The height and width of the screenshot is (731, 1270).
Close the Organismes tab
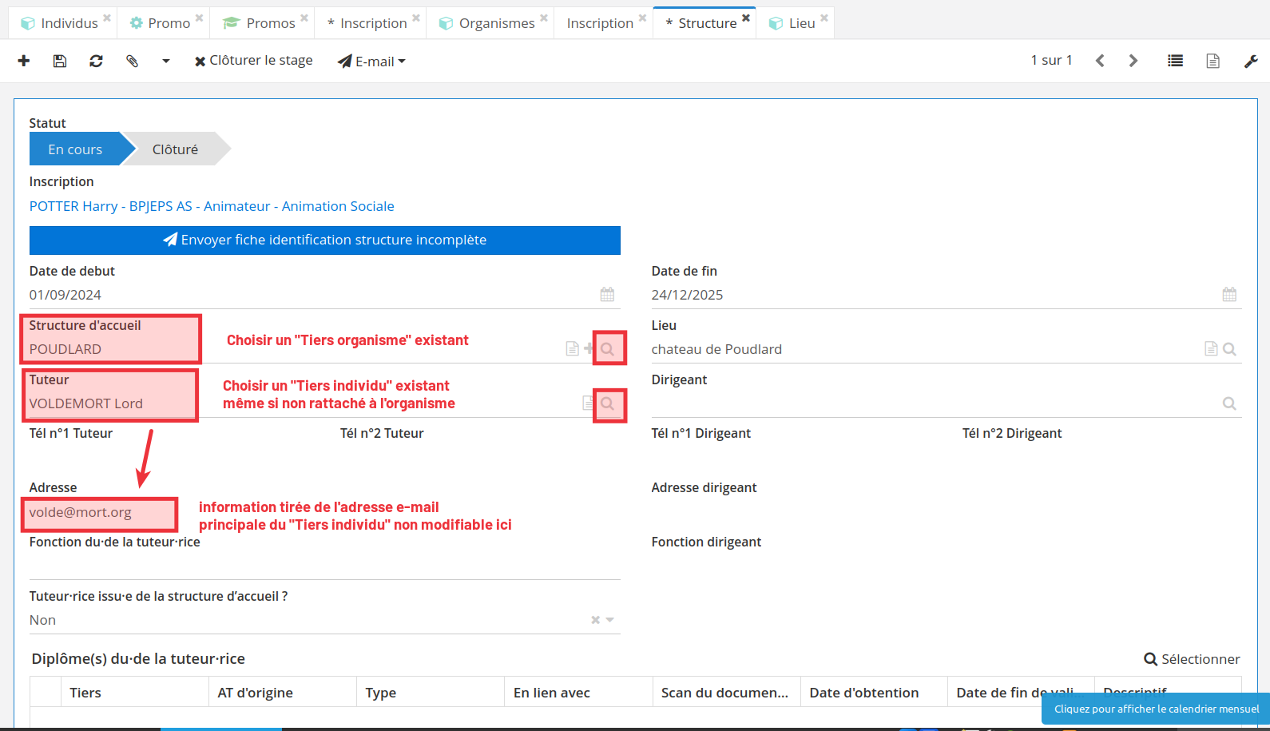544,18
